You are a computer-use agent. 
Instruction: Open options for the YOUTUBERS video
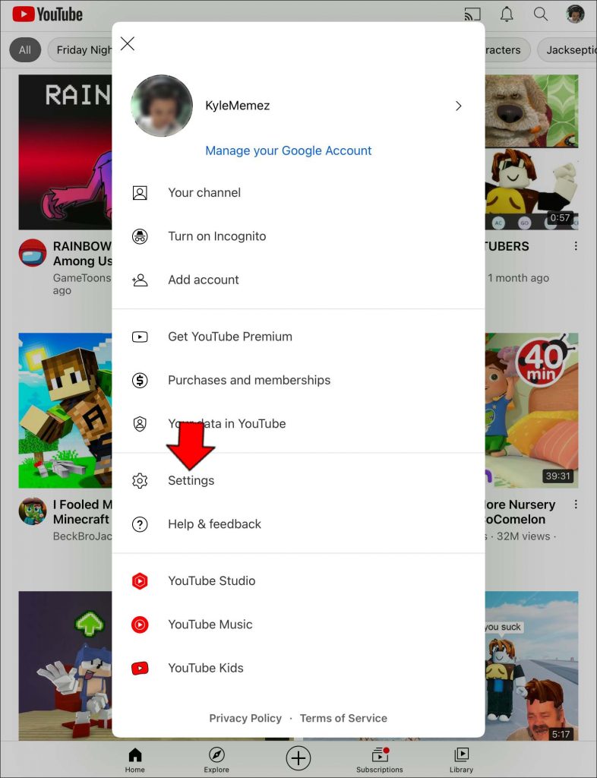tap(576, 245)
